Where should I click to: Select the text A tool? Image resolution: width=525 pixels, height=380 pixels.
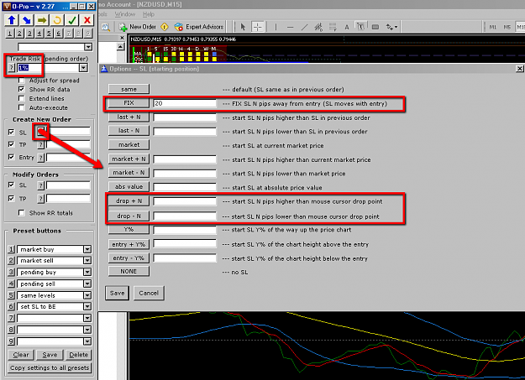[x=347, y=27]
